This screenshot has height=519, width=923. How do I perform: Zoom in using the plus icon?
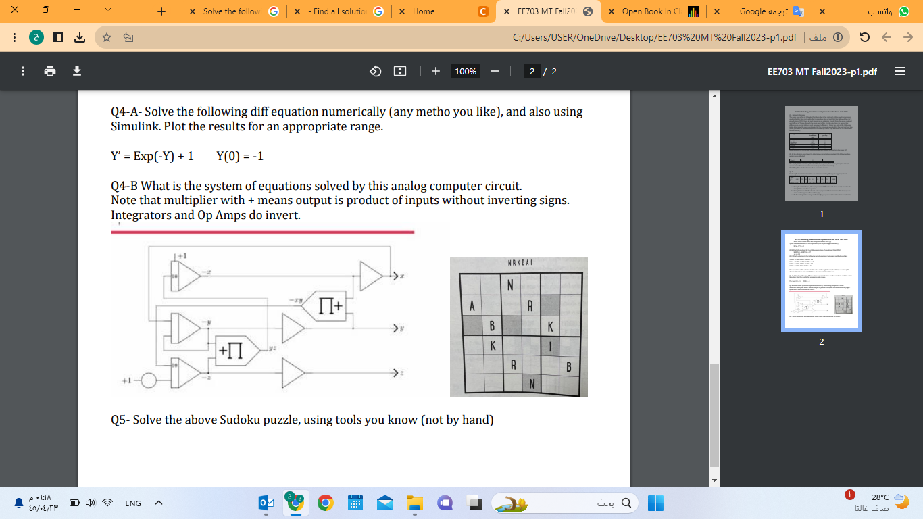pos(436,71)
